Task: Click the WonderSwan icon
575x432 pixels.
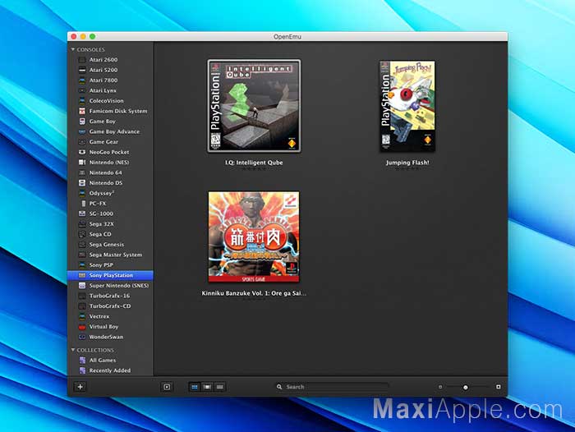Action: coord(82,337)
